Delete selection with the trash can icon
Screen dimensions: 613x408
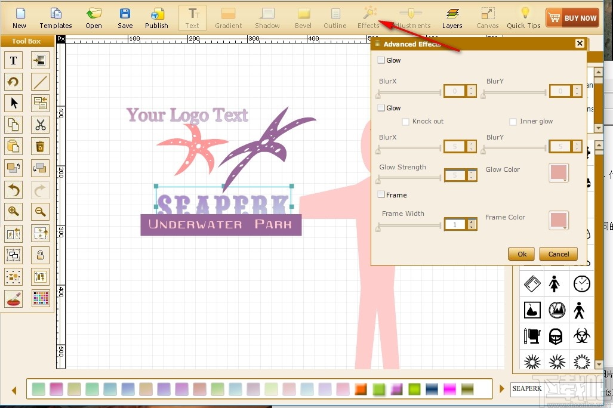click(39, 146)
